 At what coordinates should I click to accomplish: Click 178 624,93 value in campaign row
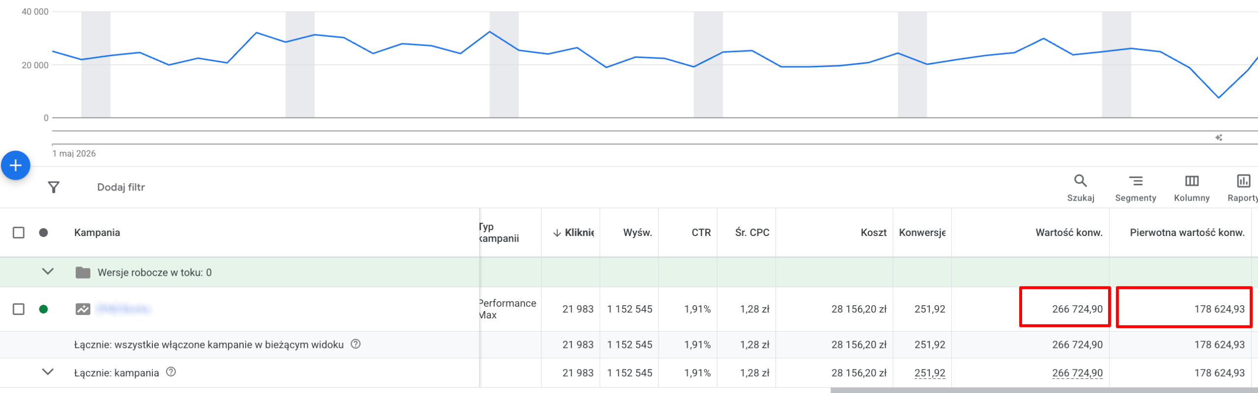[x=1220, y=309]
